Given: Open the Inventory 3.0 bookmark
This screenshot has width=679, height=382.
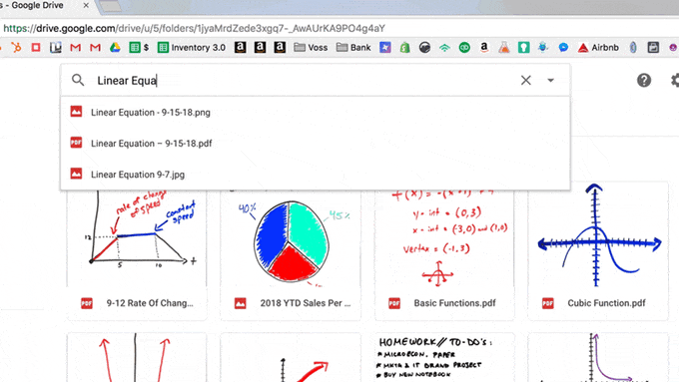Looking at the screenshot, I should point(192,48).
